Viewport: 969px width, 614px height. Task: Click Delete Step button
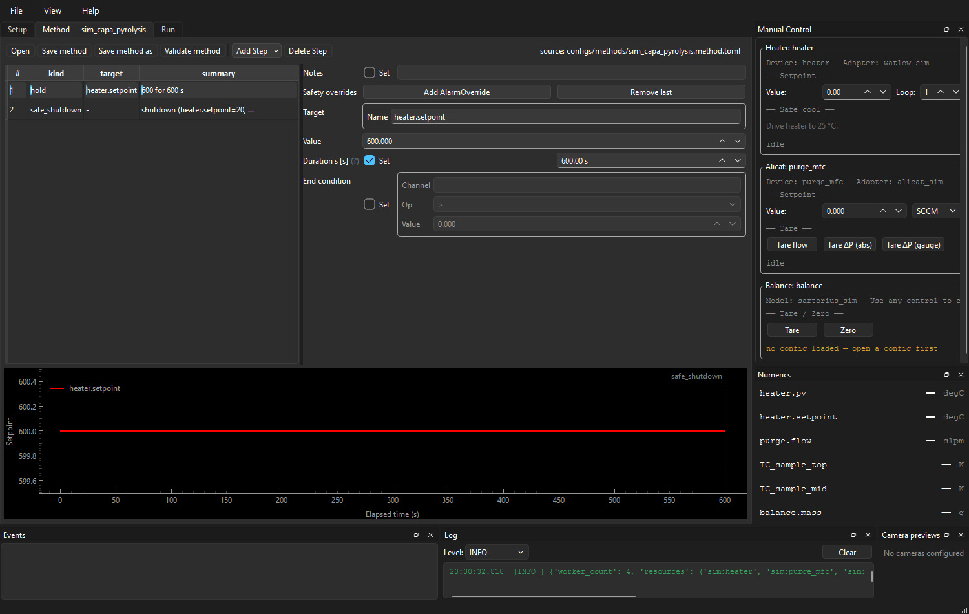coord(307,51)
